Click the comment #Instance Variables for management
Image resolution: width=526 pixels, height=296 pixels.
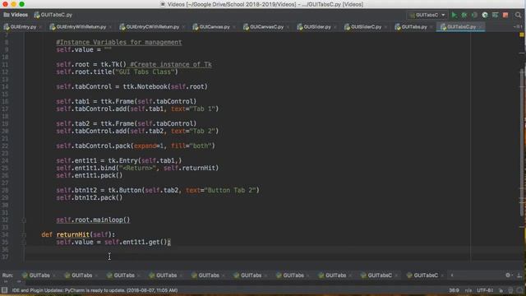pos(119,42)
